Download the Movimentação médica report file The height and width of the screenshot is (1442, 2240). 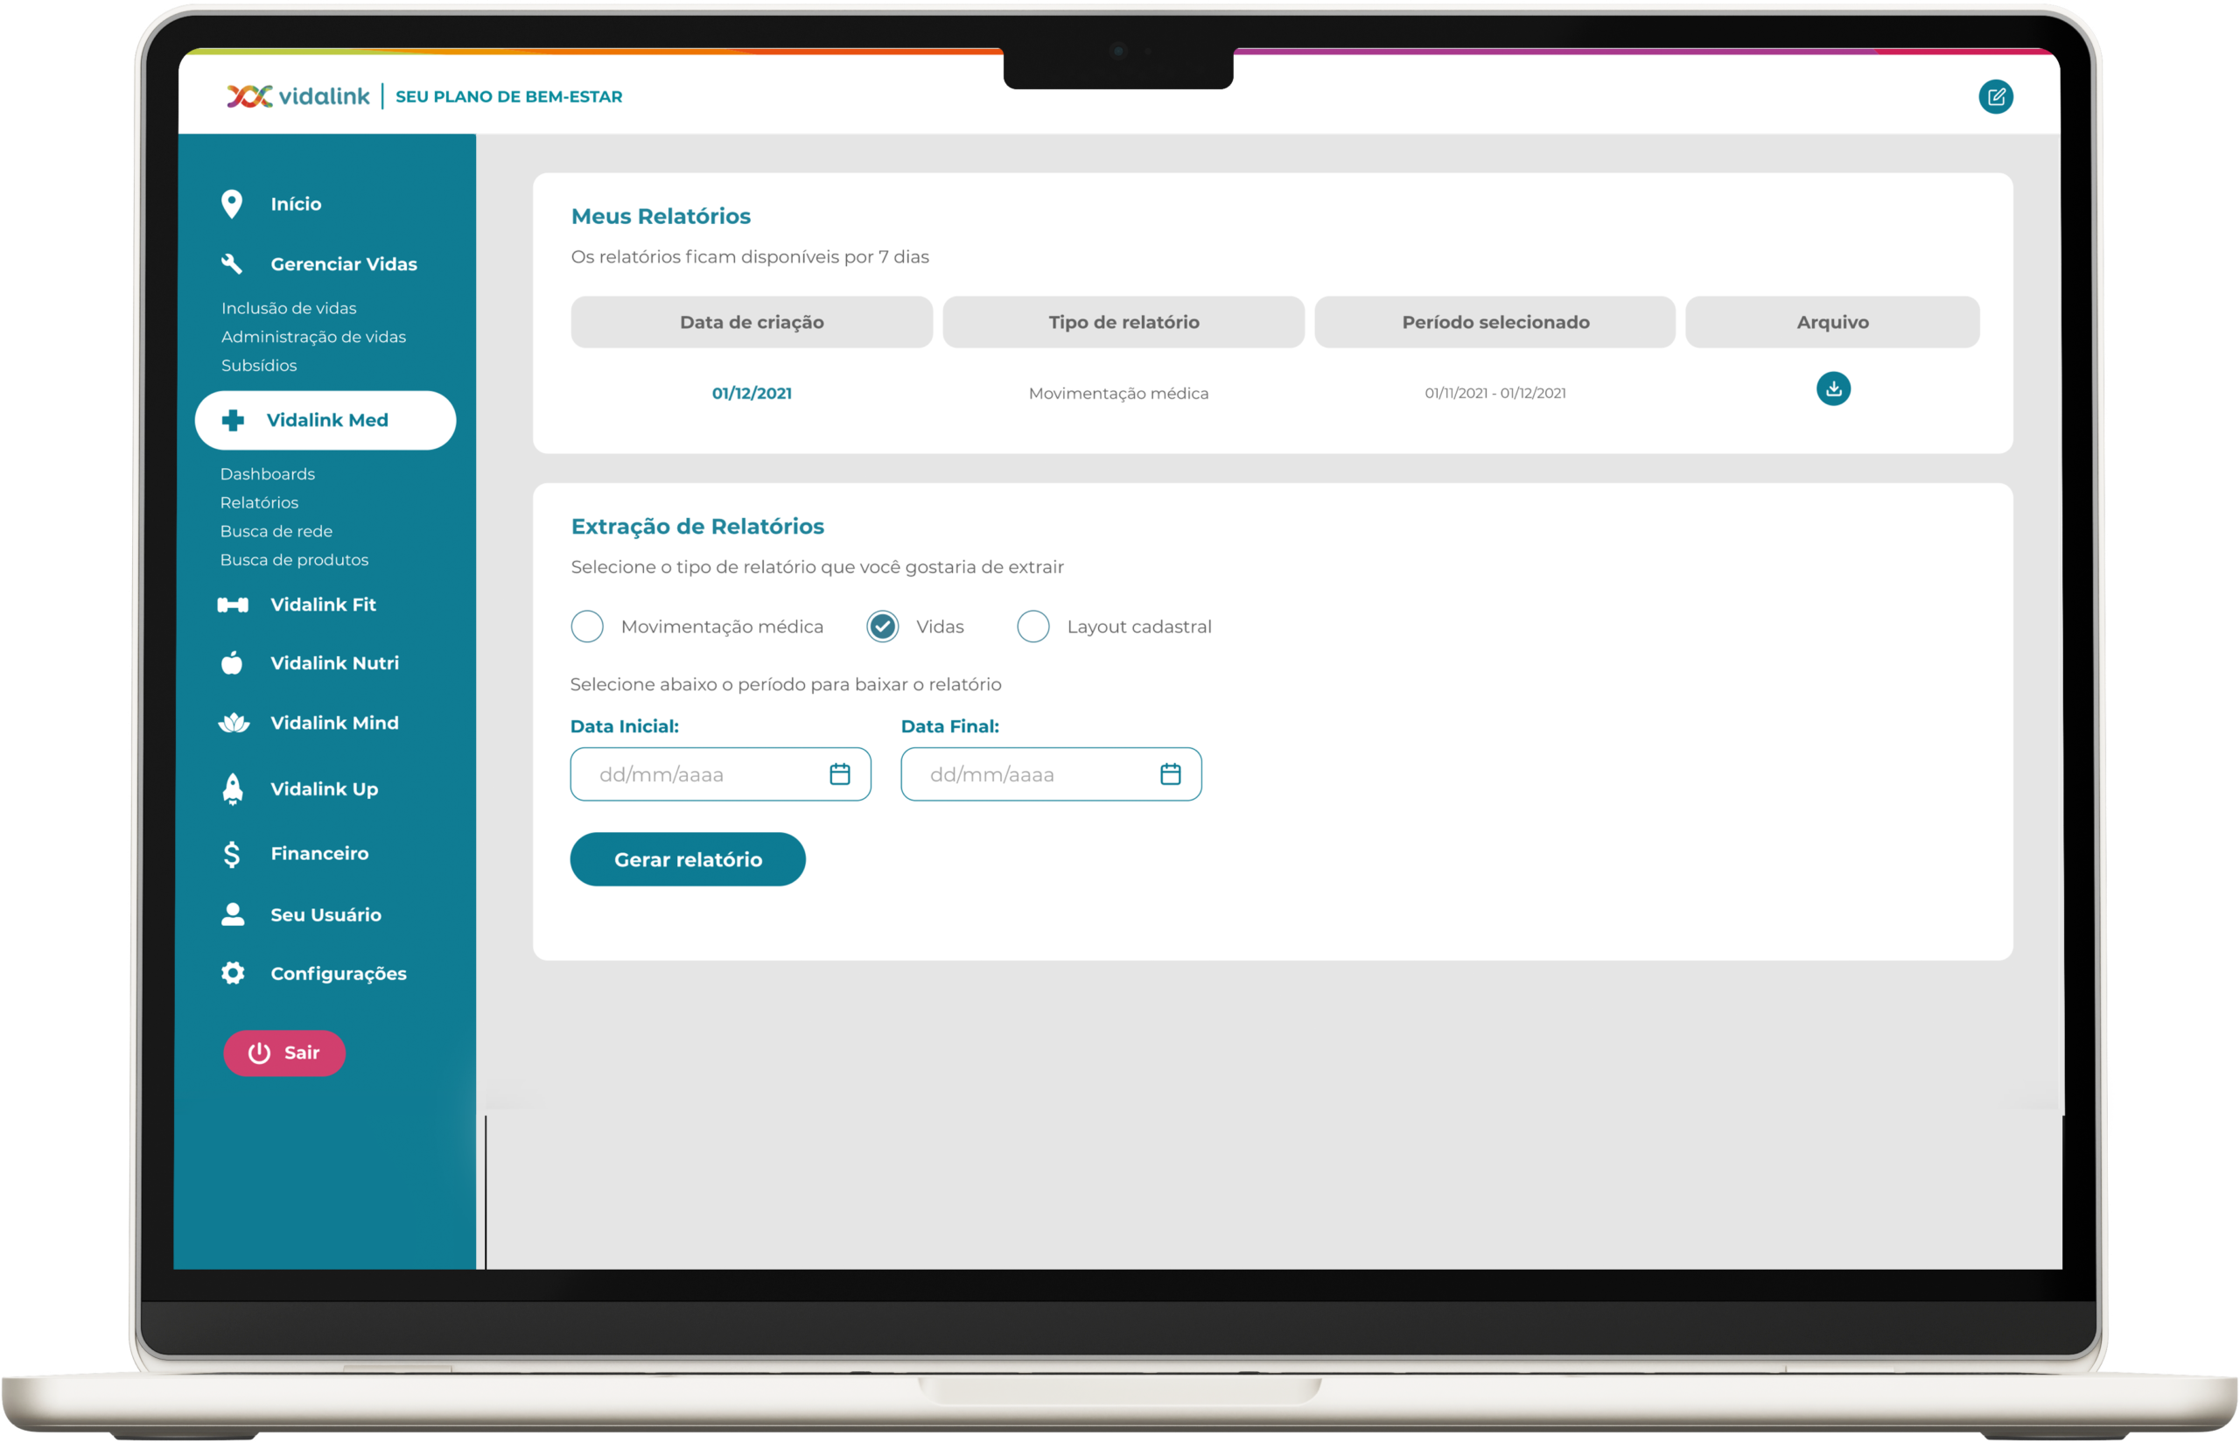tap(1833, 388)
